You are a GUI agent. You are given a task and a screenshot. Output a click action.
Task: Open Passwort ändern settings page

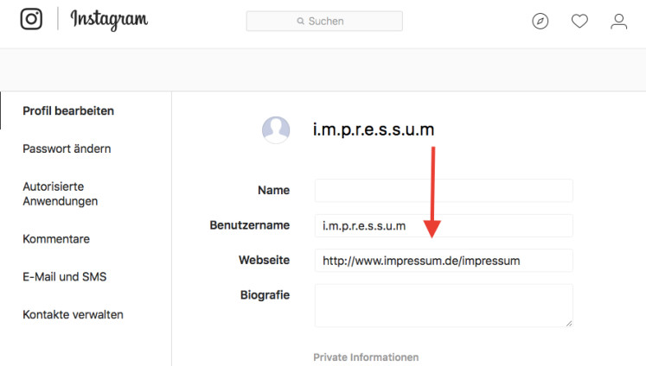click(67, 148)
